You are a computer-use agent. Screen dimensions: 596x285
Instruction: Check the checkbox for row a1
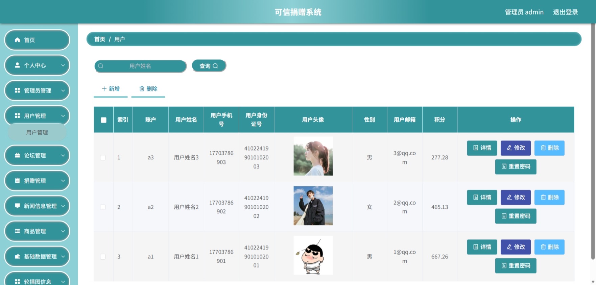(103, 257)
